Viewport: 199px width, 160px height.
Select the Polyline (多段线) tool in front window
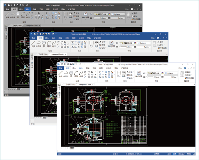coord(66,74)
